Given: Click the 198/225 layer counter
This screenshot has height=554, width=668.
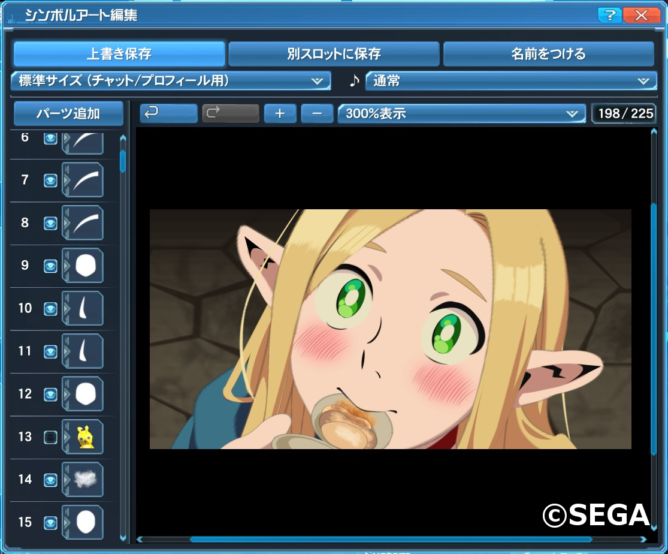Looking at the screenshot, I should pos(624,113).
